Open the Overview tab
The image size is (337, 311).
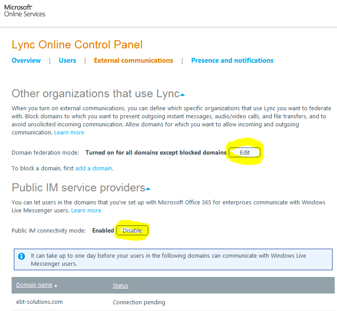click(26, 60)
